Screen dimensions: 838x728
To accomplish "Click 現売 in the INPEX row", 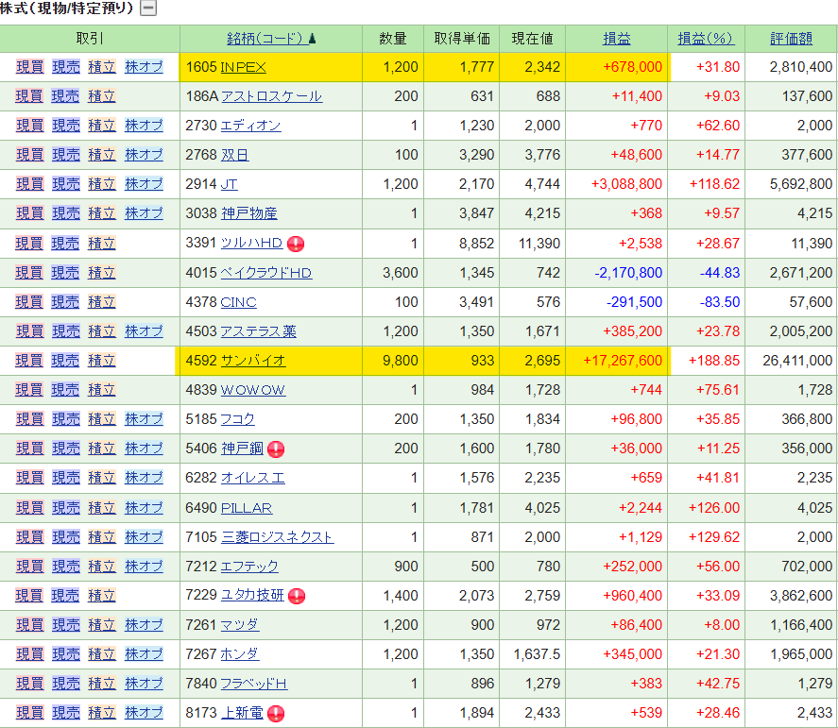I will click(66, 67).
